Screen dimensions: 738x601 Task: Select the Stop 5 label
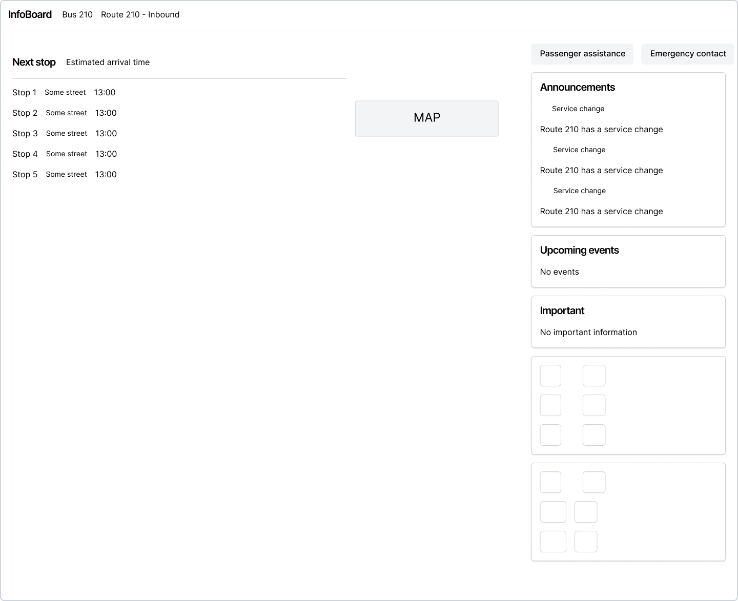tap(25, 174)
